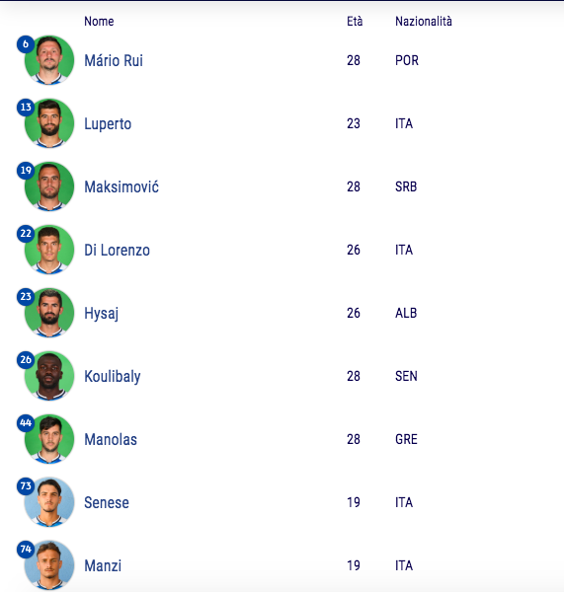564x592 pixels.
Task: Click the number 73 jersey badge
Action: click(26, 485)
